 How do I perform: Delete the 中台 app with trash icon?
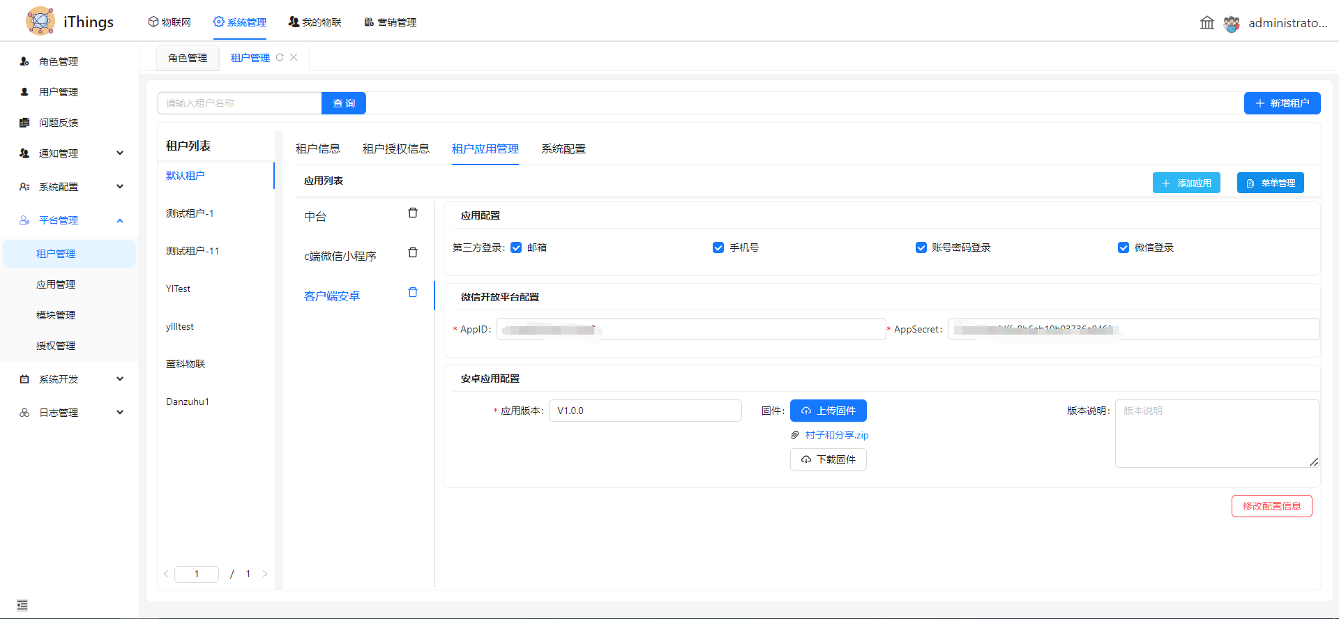(413, 213)
